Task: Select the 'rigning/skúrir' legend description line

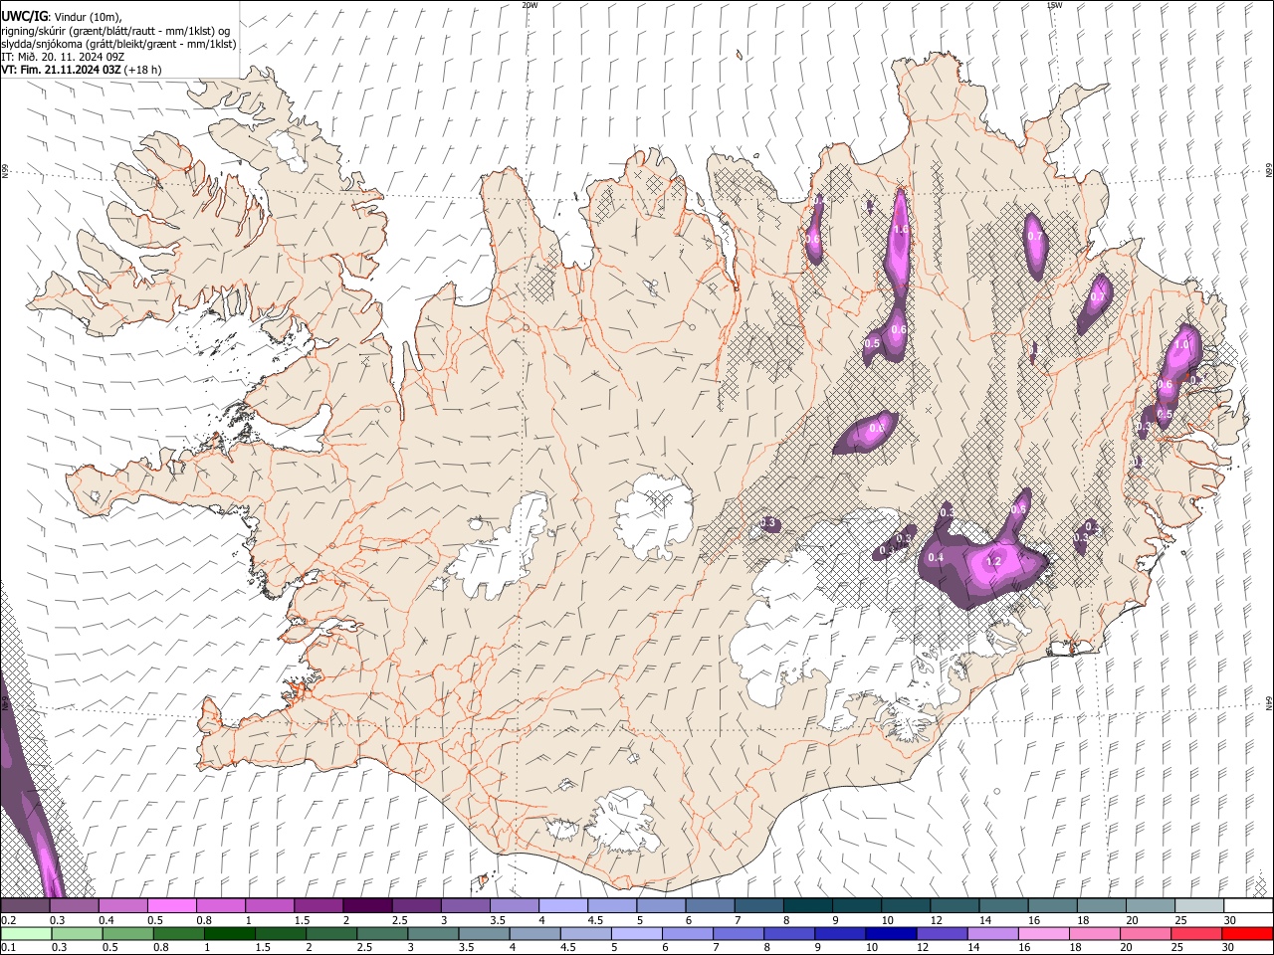Action: pos(115,31)
